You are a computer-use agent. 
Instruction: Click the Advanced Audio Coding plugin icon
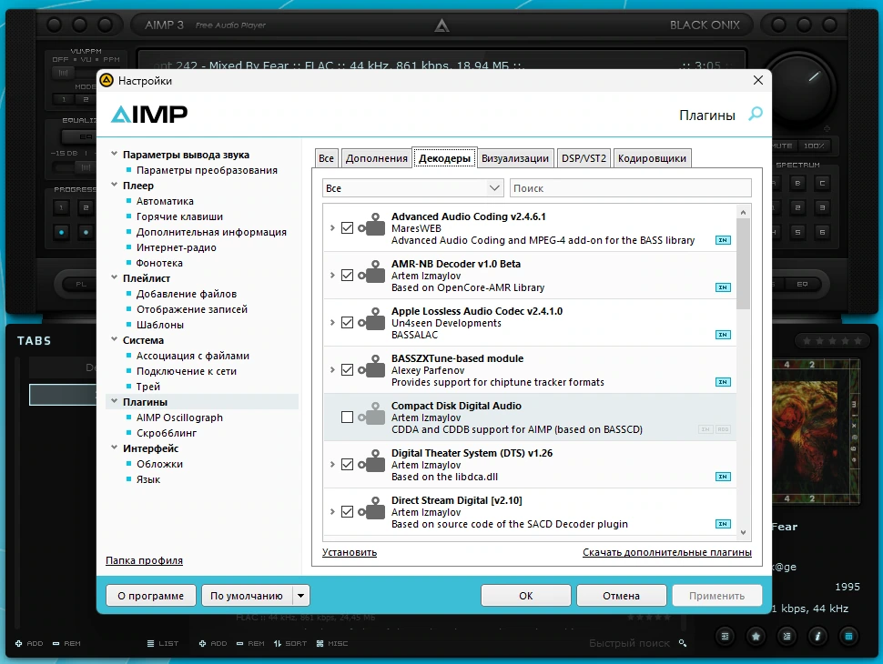[371, 224]
